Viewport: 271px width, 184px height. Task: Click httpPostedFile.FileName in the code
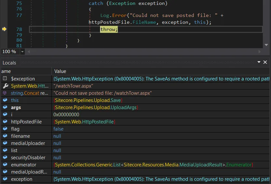[x=122, y=22]
